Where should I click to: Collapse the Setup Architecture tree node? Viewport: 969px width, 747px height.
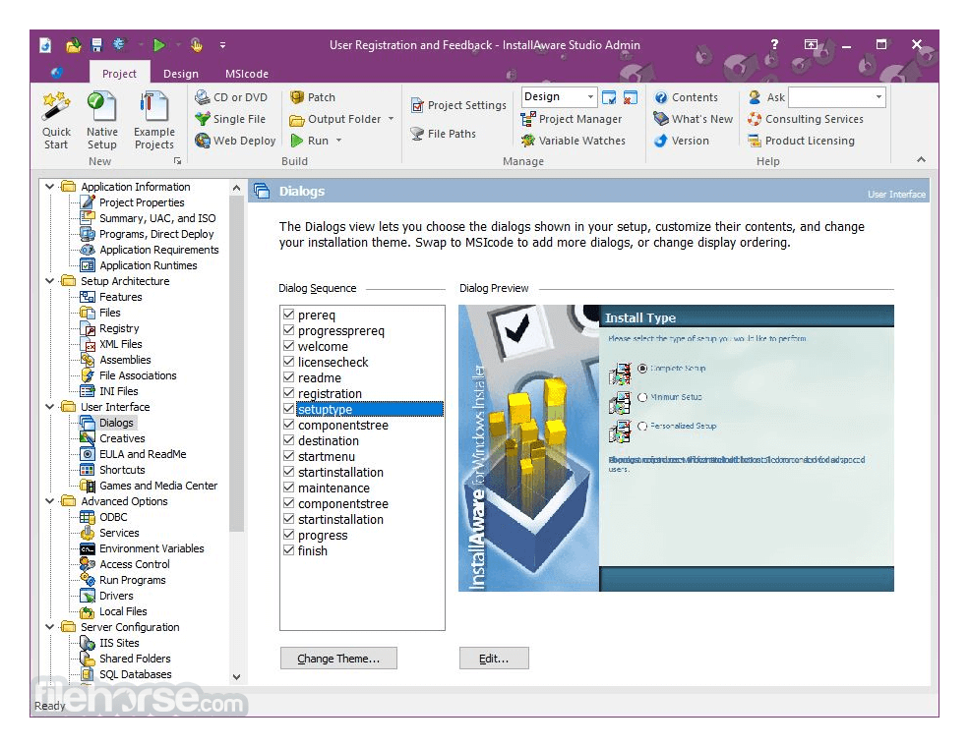point(50,281)
